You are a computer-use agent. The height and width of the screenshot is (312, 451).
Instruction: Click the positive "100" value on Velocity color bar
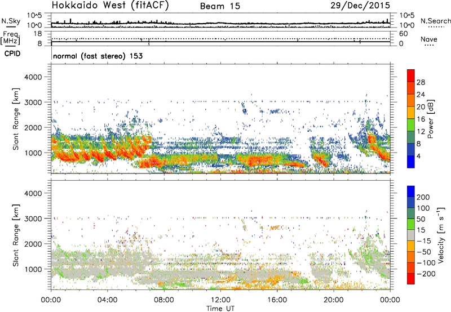pyautogui.click(x=423, y=208)
